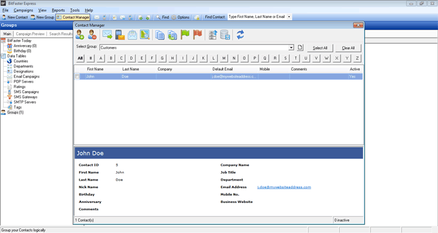Open the j.doe email address link

[284, 187]
